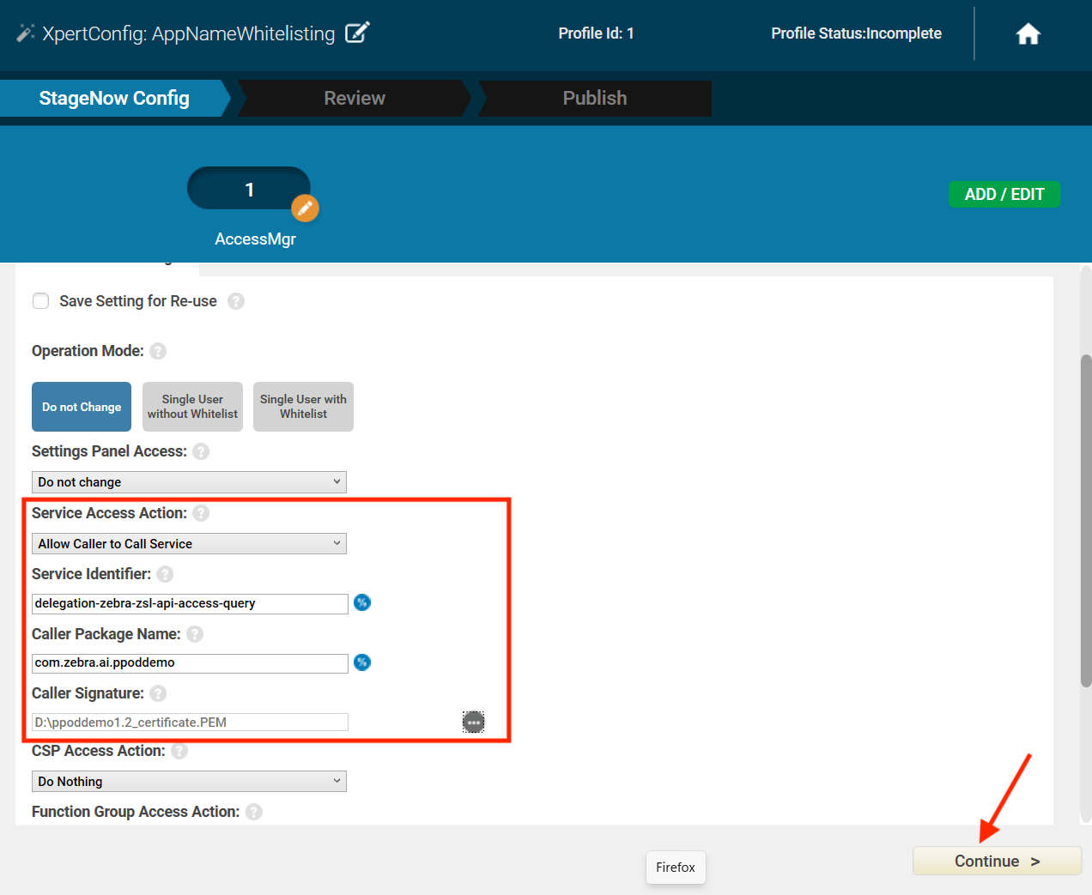Click the edit profile name pencil icon
Viewport: 1092px width, 895px height.
357,33
